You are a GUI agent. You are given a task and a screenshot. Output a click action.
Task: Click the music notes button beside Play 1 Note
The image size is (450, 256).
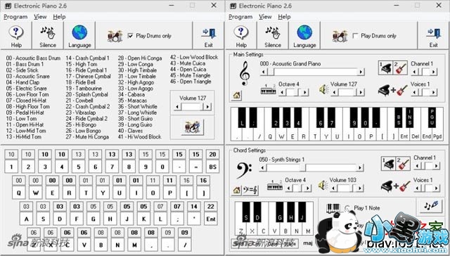pos(431,205)
